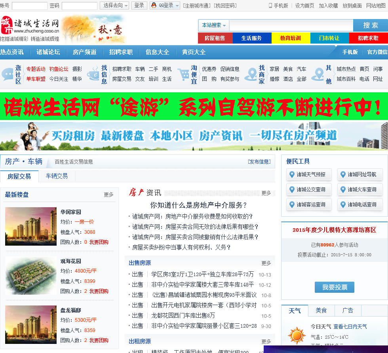The height and width of the screenshot is (353, 388).
Task: Click the 搜索 button
Action: click(371, 25)
